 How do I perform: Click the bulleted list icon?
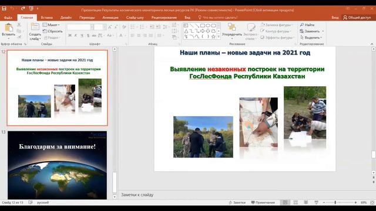tap(133, 27)
